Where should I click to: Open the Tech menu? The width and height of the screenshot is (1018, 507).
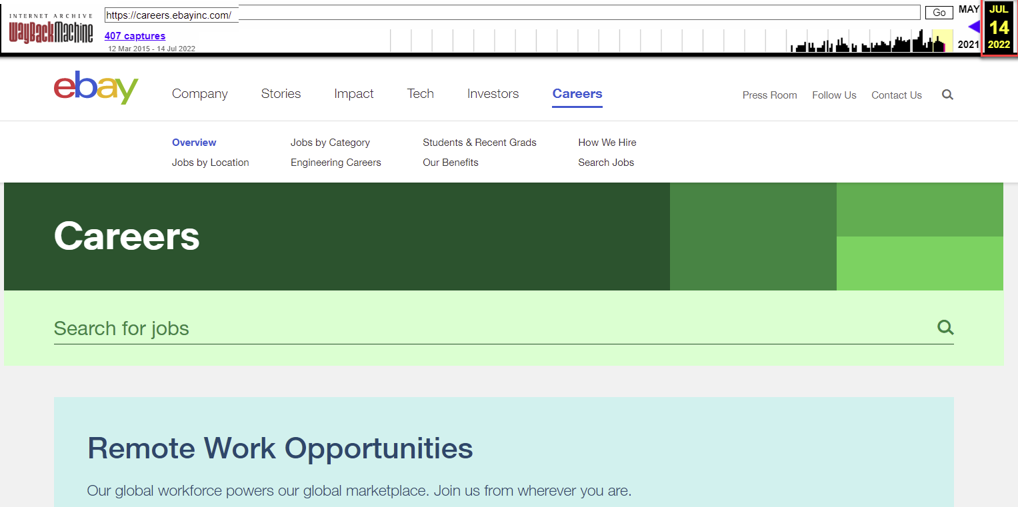pyautogui.click(x=421, y=94)
